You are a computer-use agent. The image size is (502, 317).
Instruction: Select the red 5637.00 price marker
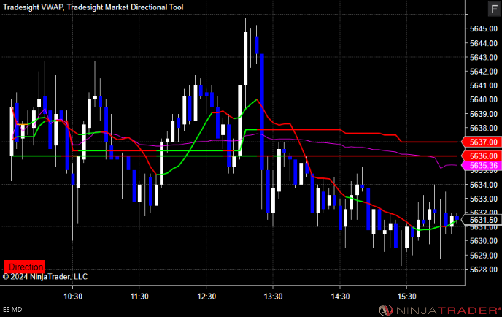481,142
